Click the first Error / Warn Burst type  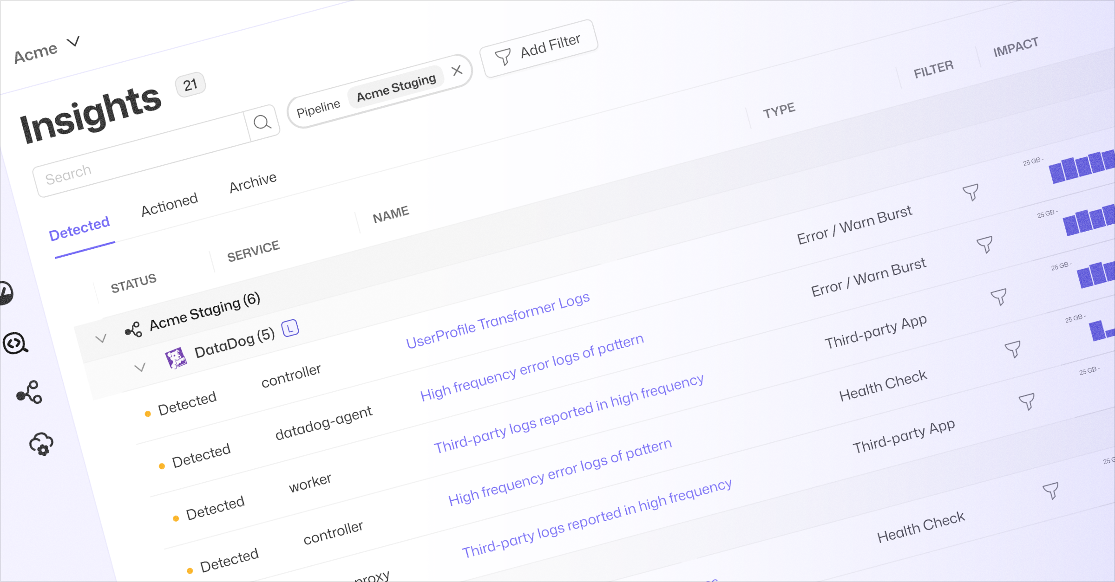pos(854,225)
